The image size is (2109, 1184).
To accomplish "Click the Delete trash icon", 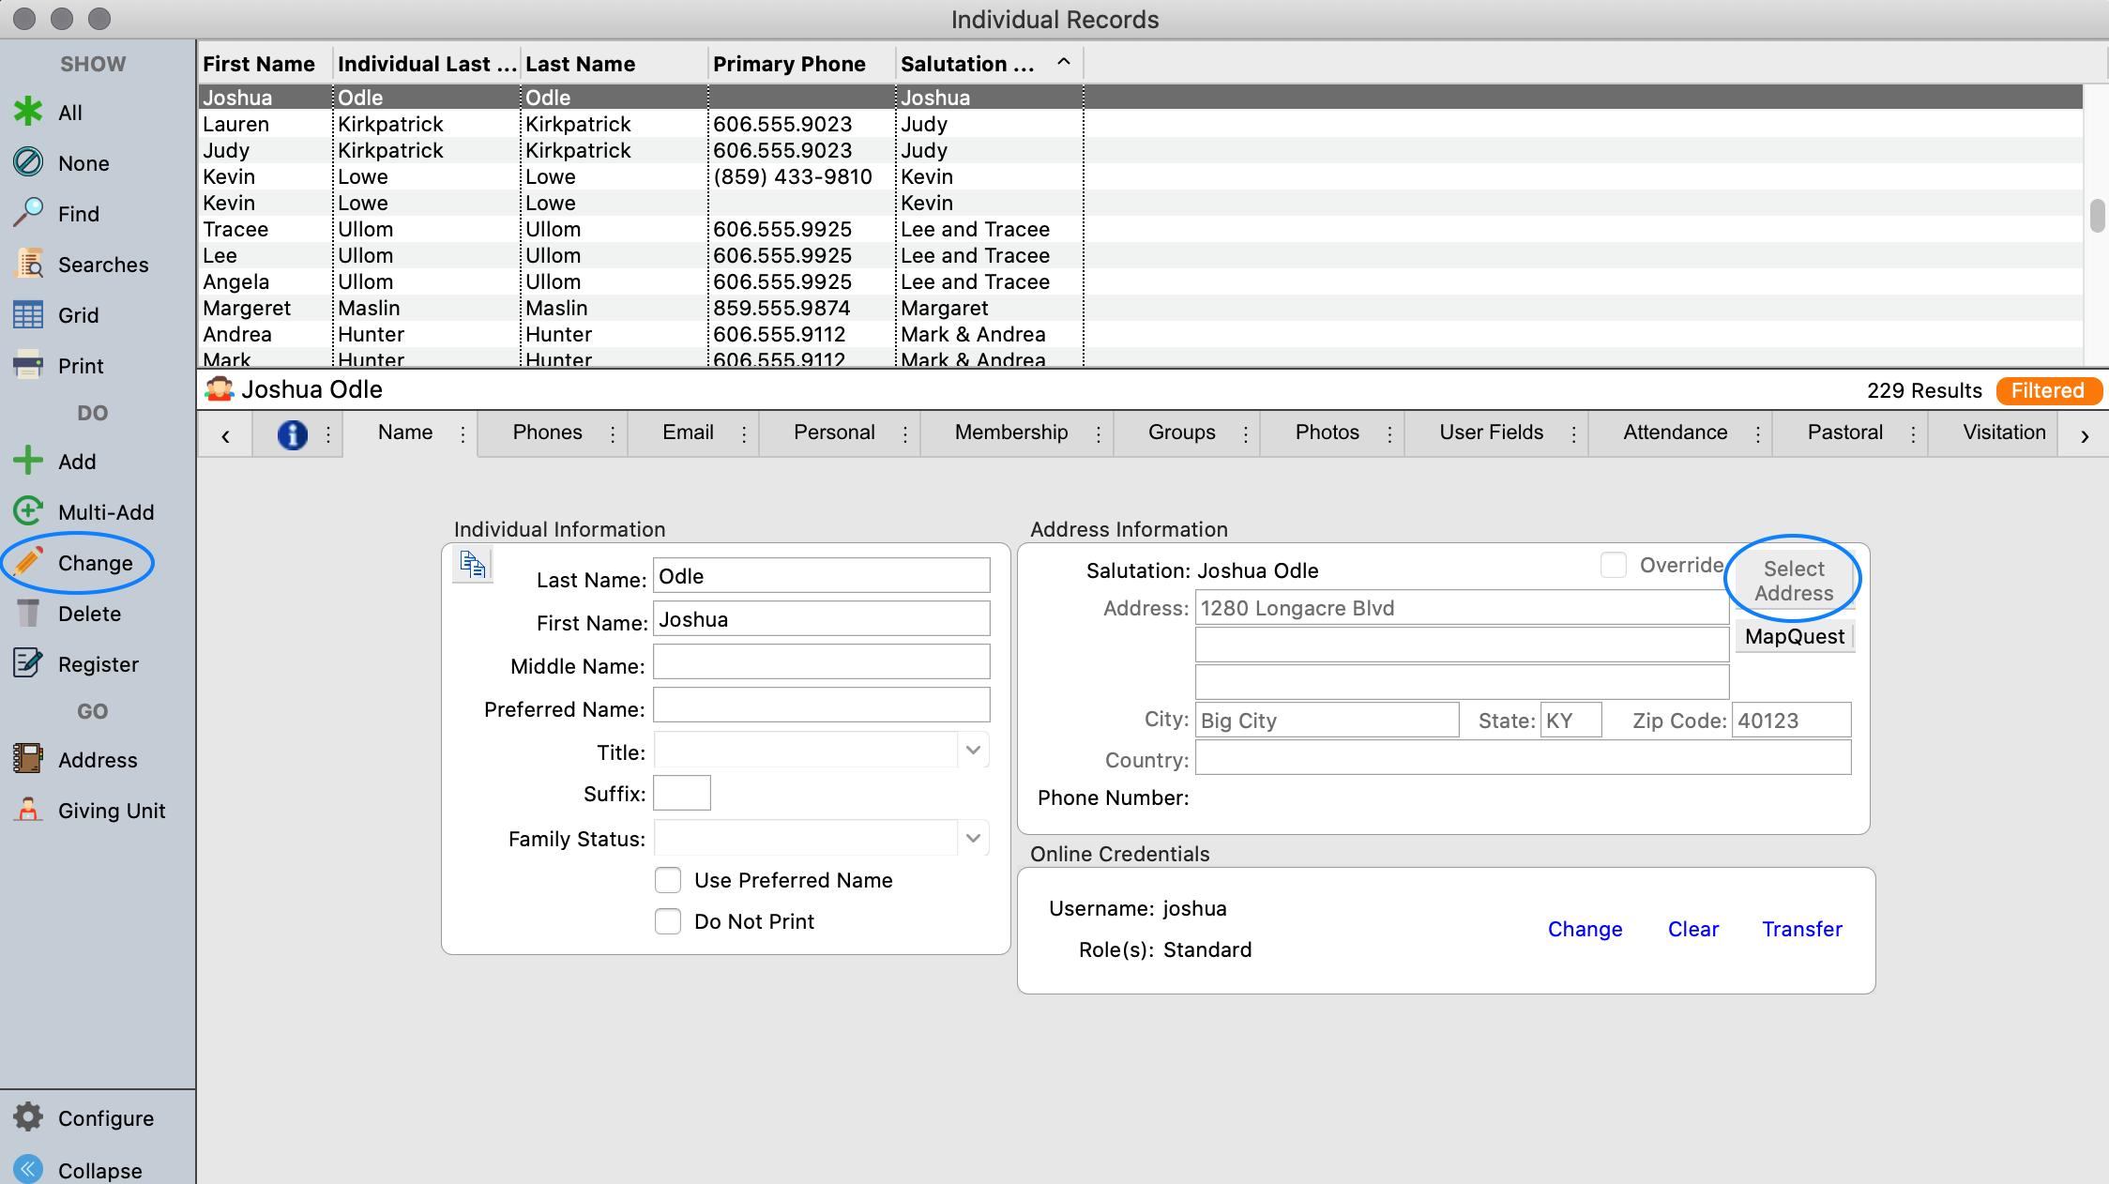I will click(x=28, y=613).
